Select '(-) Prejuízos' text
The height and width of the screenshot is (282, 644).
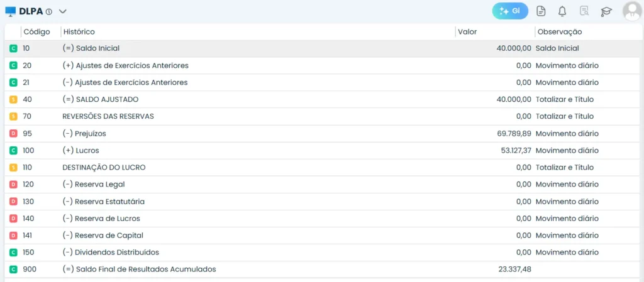click(x=86, y=134)
